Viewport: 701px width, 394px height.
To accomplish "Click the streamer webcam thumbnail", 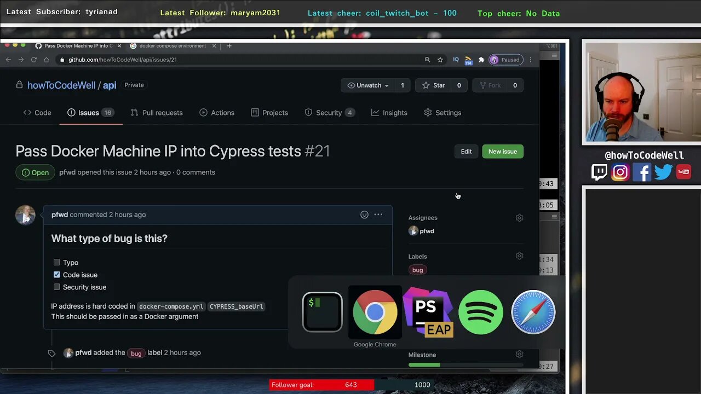I will click(642, 92).
